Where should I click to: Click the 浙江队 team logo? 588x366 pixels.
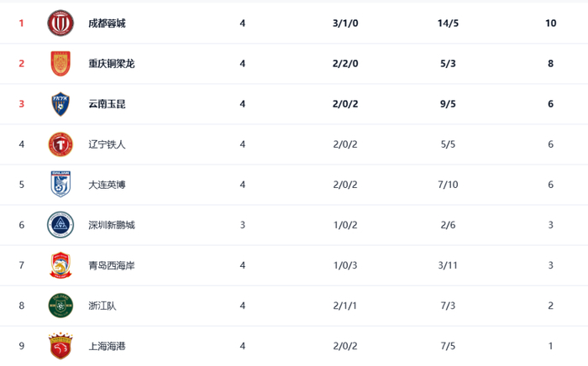pyautogui.click(x=60, y=305)
